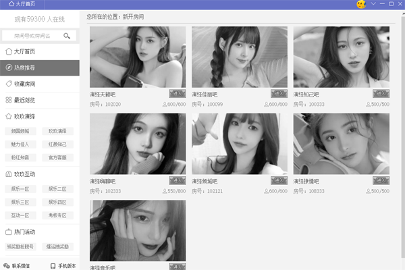The image size is (405, 270).
Task: Click room number text 房号: 102020
Action: pyautogui.click(x=105, y=104)
